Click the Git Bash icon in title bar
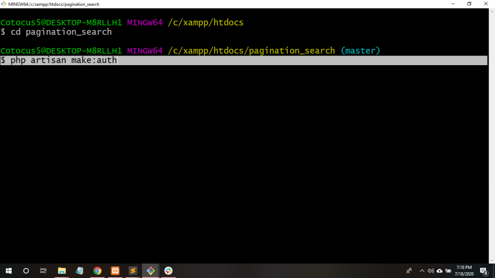 coord(4,4)
